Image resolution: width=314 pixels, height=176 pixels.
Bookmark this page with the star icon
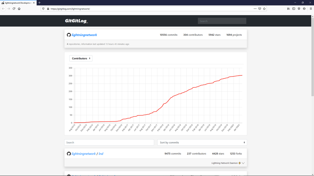[x=264, y=9]
